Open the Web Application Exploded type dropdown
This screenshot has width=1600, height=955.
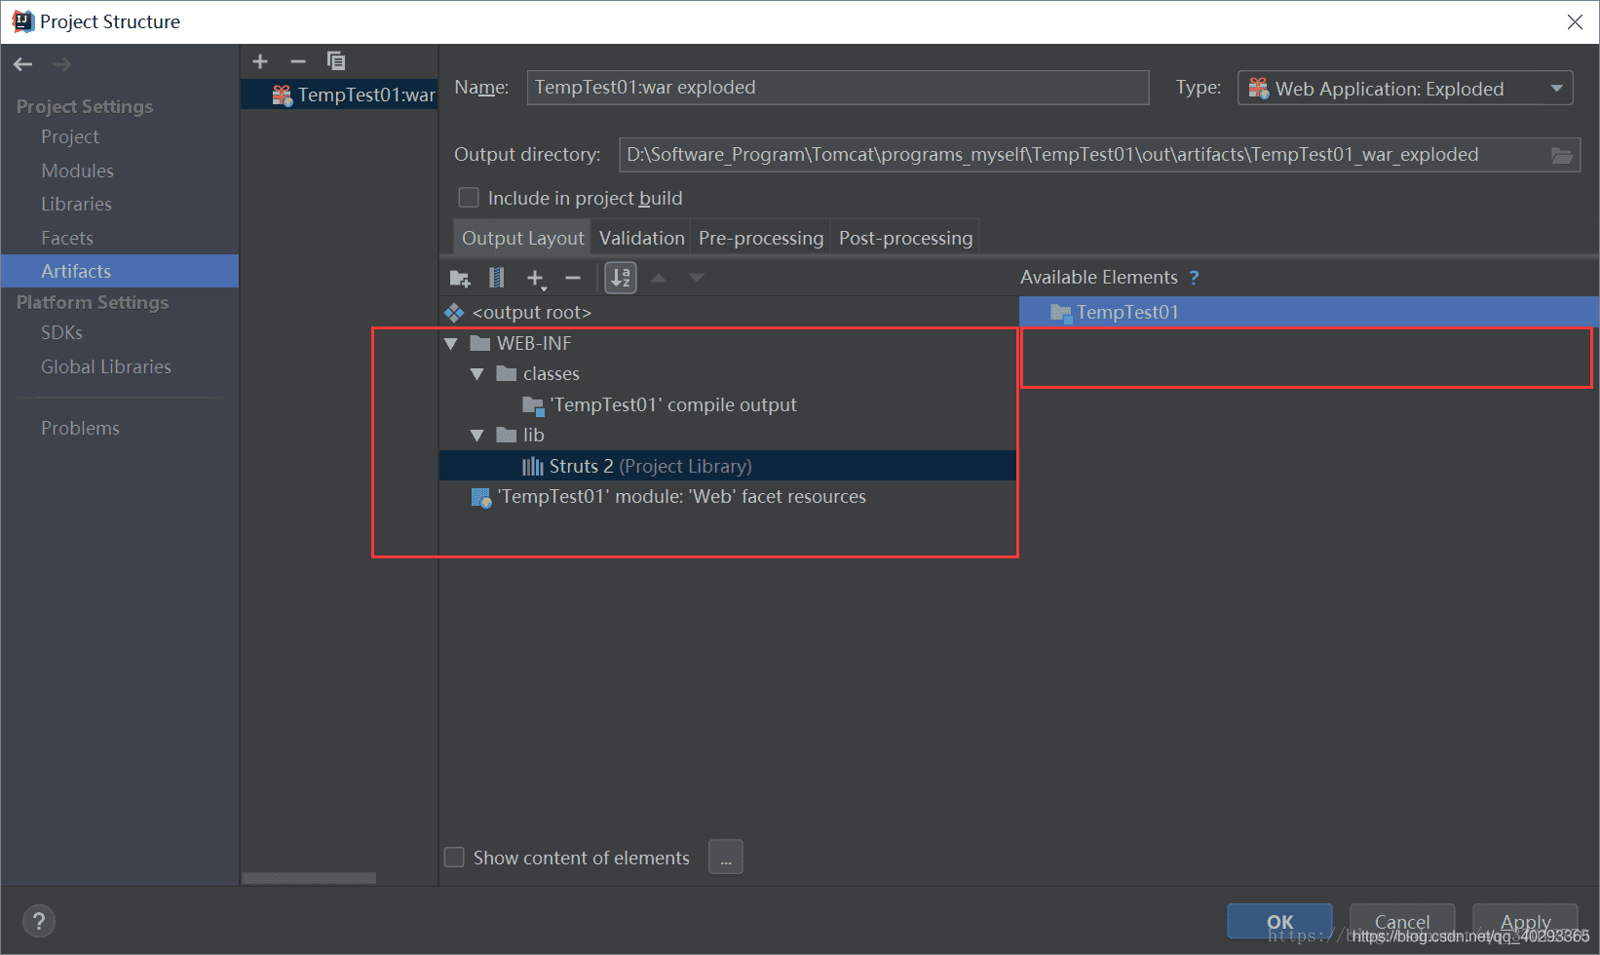pos(1558,88)
